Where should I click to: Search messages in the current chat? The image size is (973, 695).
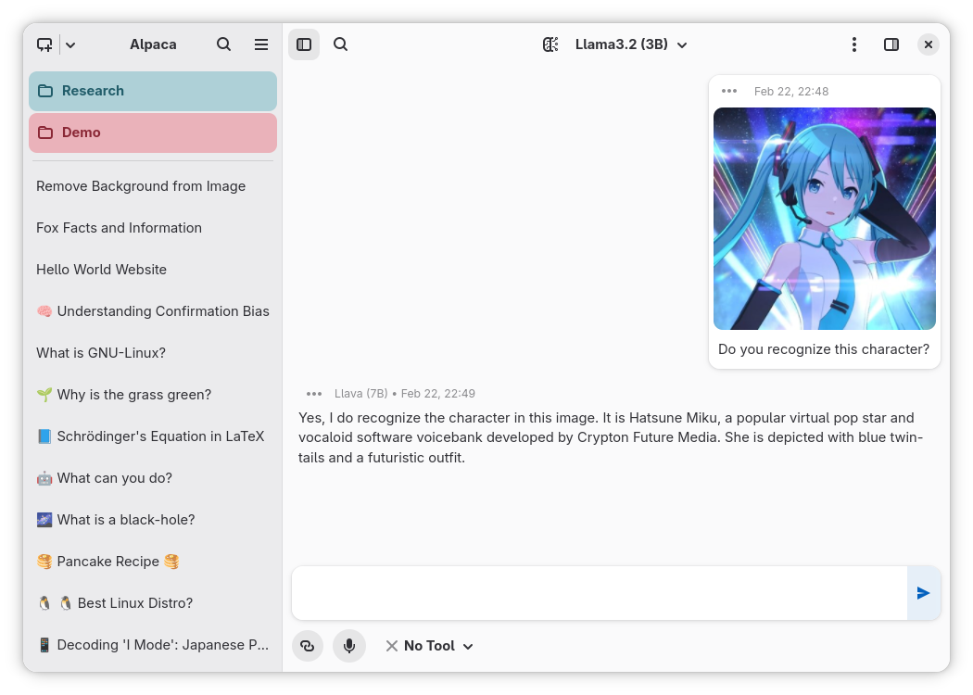coord(341,44)
